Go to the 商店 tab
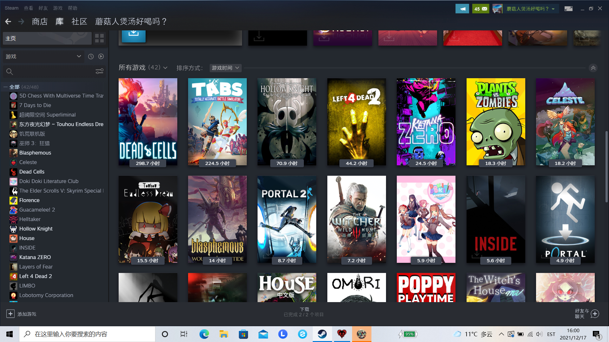Viewport: 609px width, 342px height. click(40, 22)
